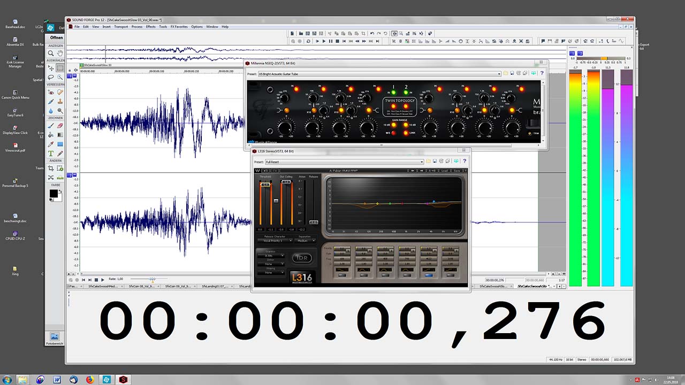This screenshot has height=385, width=685.
Task: Toggle the M/S button on Millennia EQ
Action: coord(393,132)
